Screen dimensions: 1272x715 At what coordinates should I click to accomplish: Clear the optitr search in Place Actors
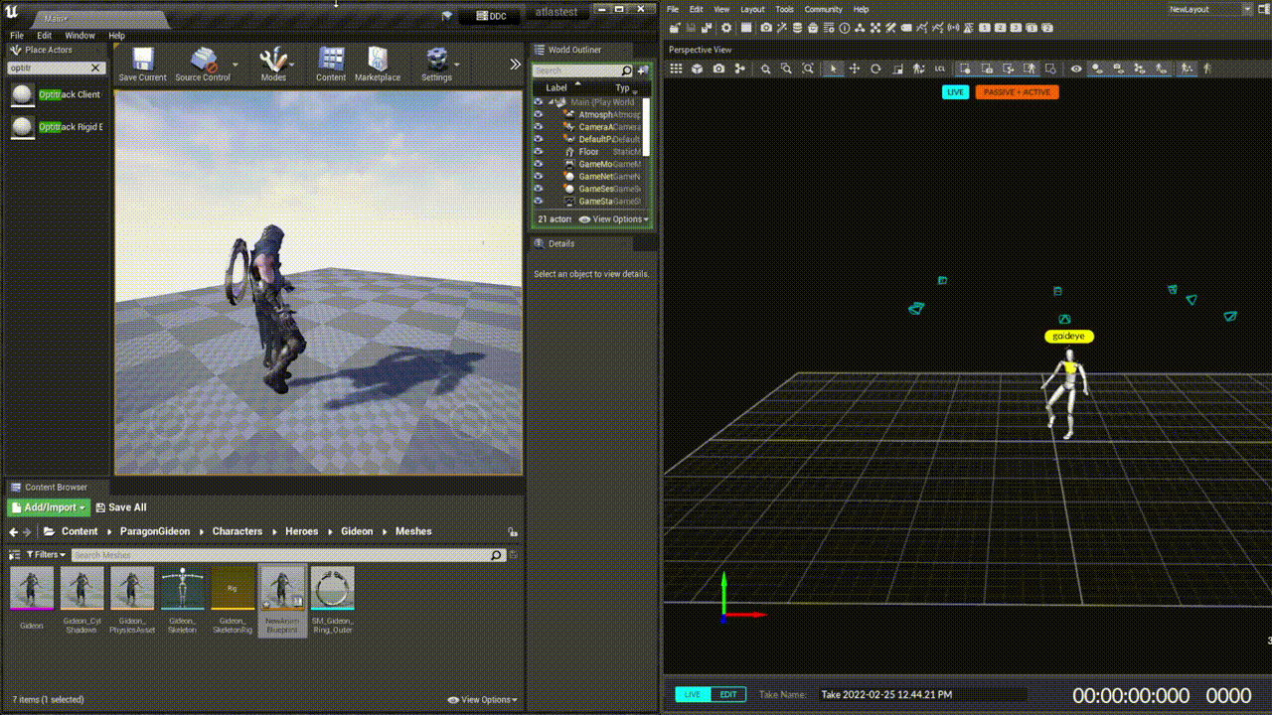(x=96, y=68)
